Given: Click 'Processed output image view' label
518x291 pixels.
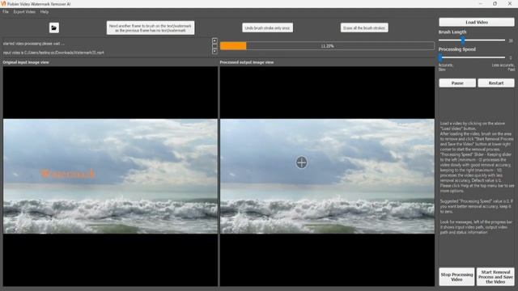Looking at the screenshot, I should tap(246, 62).
